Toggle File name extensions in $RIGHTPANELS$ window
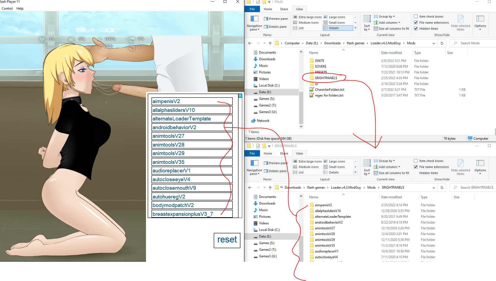496x281 pixels. point(416,167)
